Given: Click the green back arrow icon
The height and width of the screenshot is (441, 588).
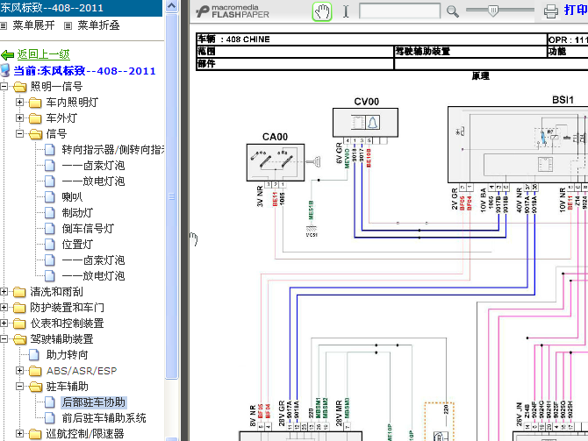Looking at the screenshot, I should click(x=8, y=55).
